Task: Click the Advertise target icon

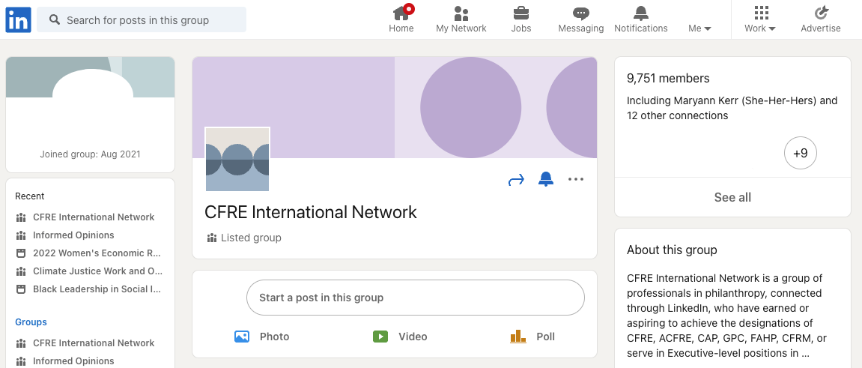Action: [821, 13]
